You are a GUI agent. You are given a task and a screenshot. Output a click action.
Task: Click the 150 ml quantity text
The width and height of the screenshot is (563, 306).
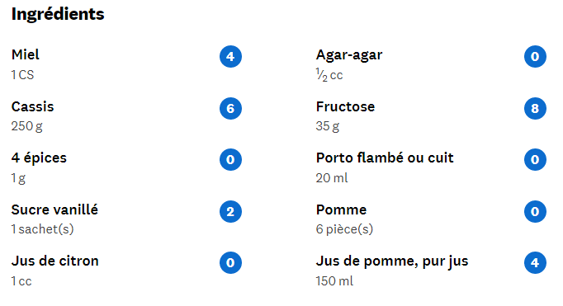point(334,281)
